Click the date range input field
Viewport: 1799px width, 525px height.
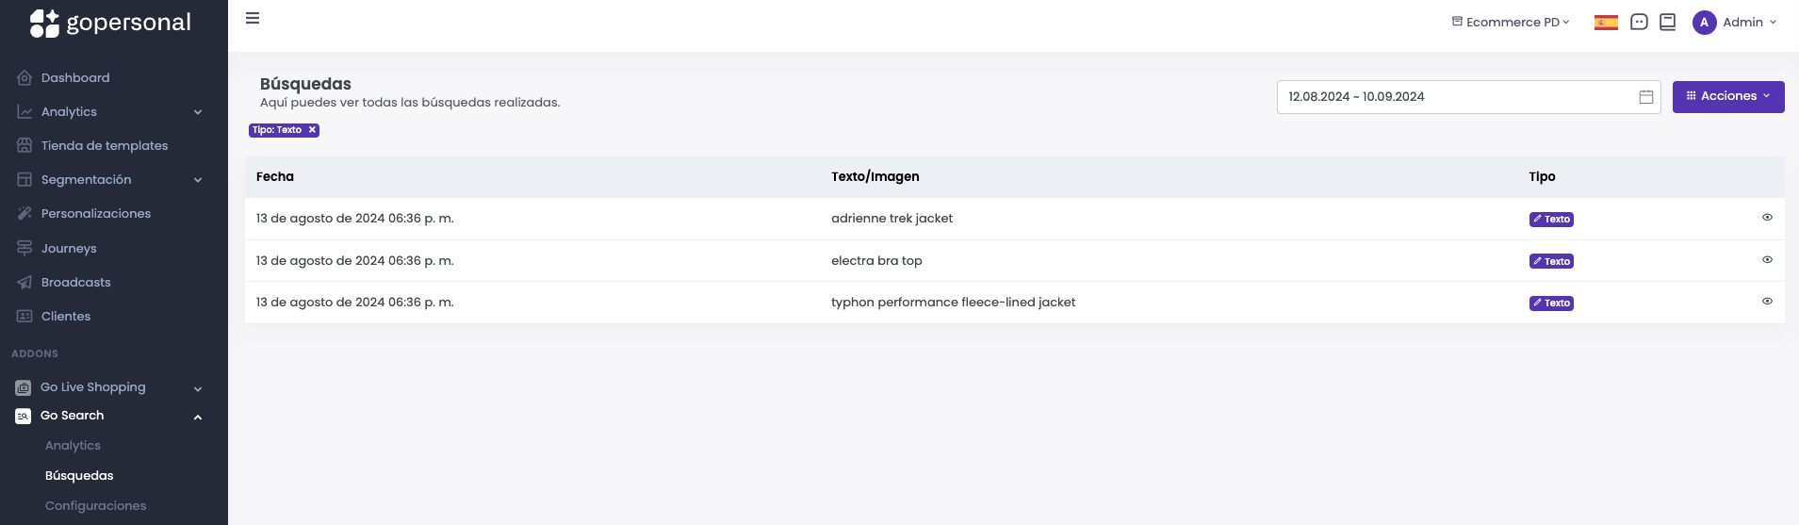point(1451,97)
